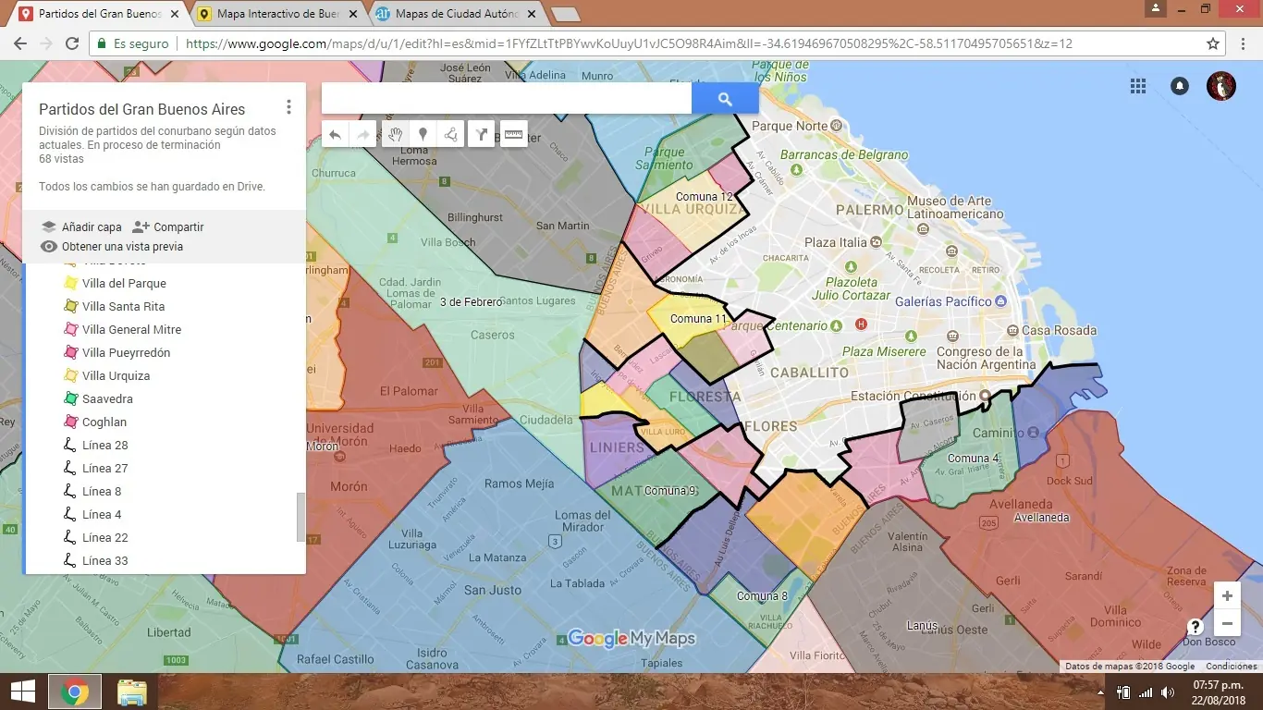Select the draw line tool
This screenshot has height=710, width=1263.
450,135
